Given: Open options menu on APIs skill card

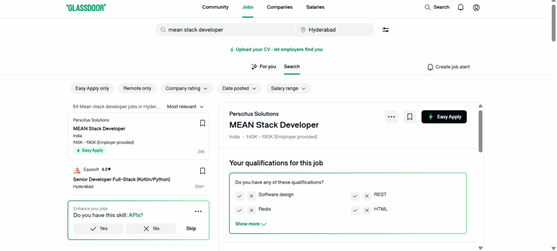Looking at the screenshot, I should tap(198, 212).
